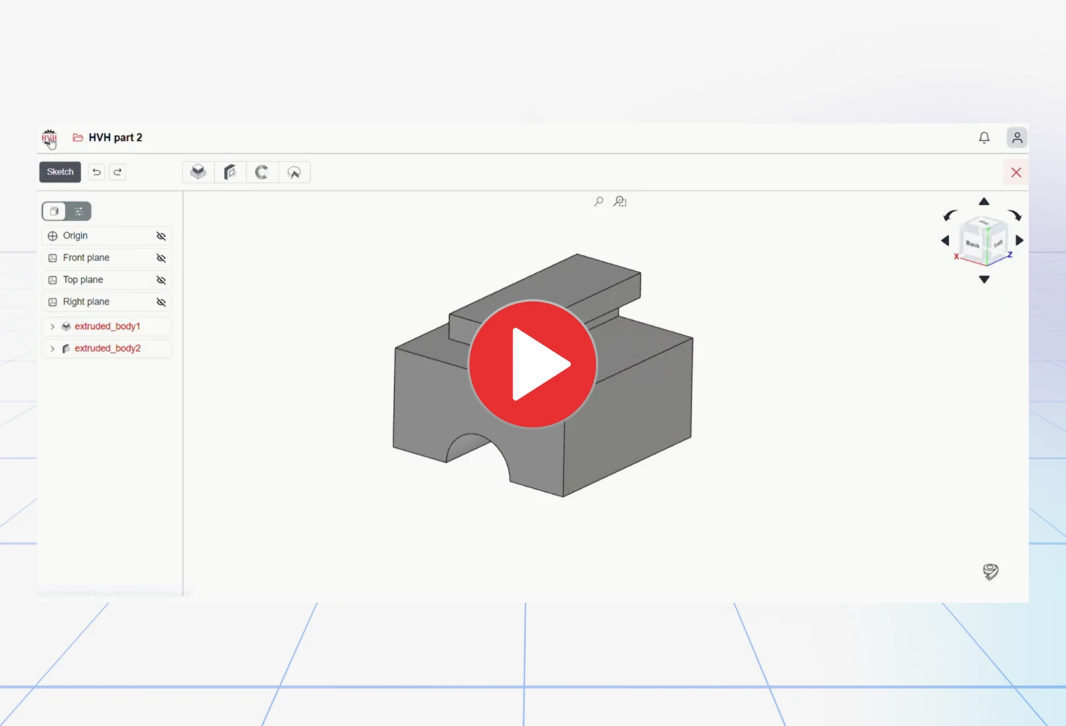Image resolution: width=1066 pixels, height=726 pixels.
Task: Show the hidden Right plane
Action: coord(161,302)
